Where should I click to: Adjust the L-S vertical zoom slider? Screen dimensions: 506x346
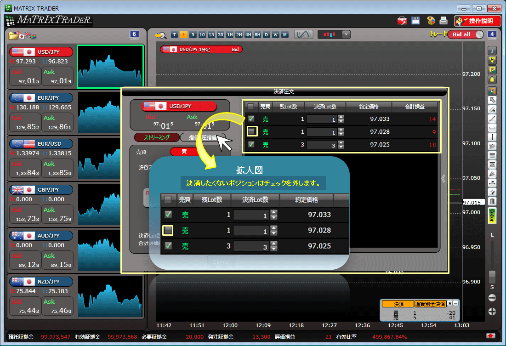pyautogui.click(x=492, y=277)
